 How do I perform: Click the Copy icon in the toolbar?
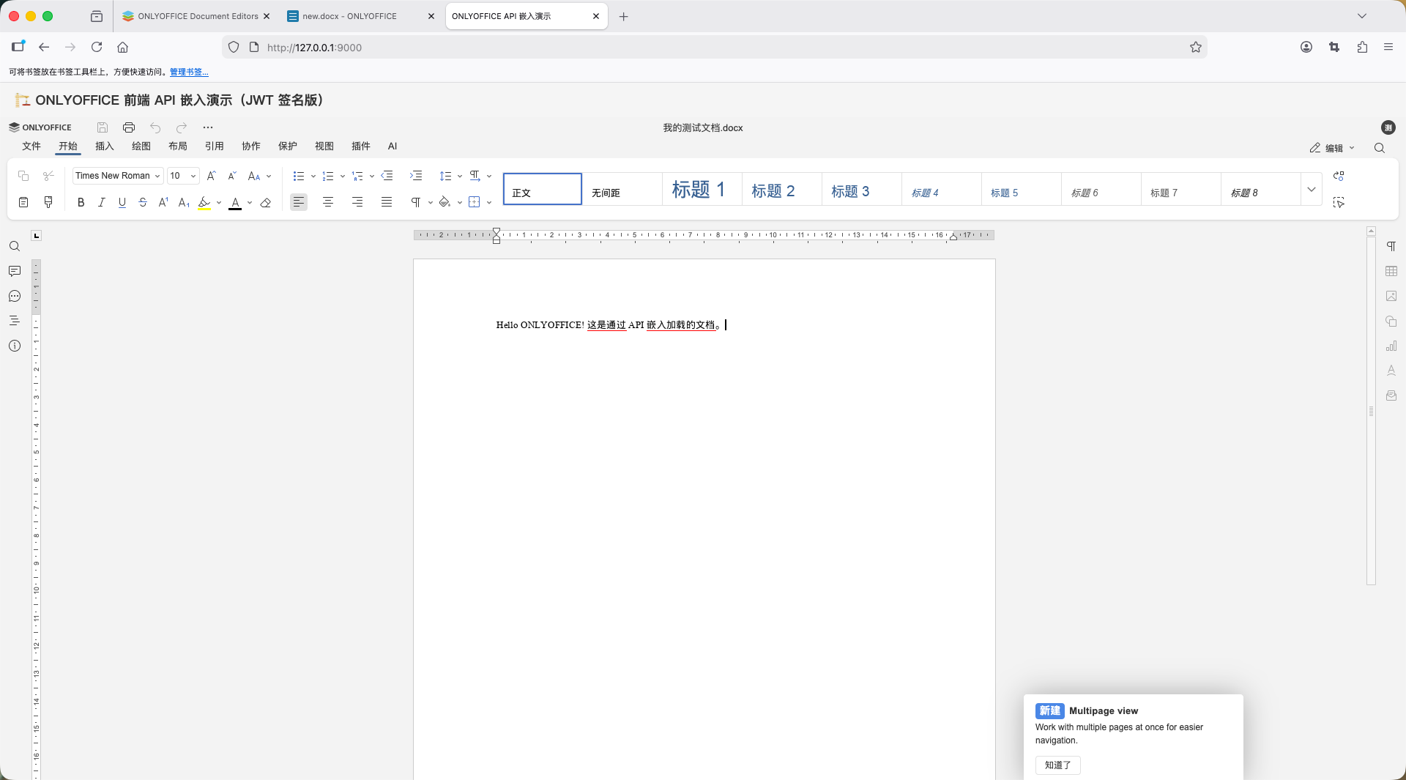23,176
